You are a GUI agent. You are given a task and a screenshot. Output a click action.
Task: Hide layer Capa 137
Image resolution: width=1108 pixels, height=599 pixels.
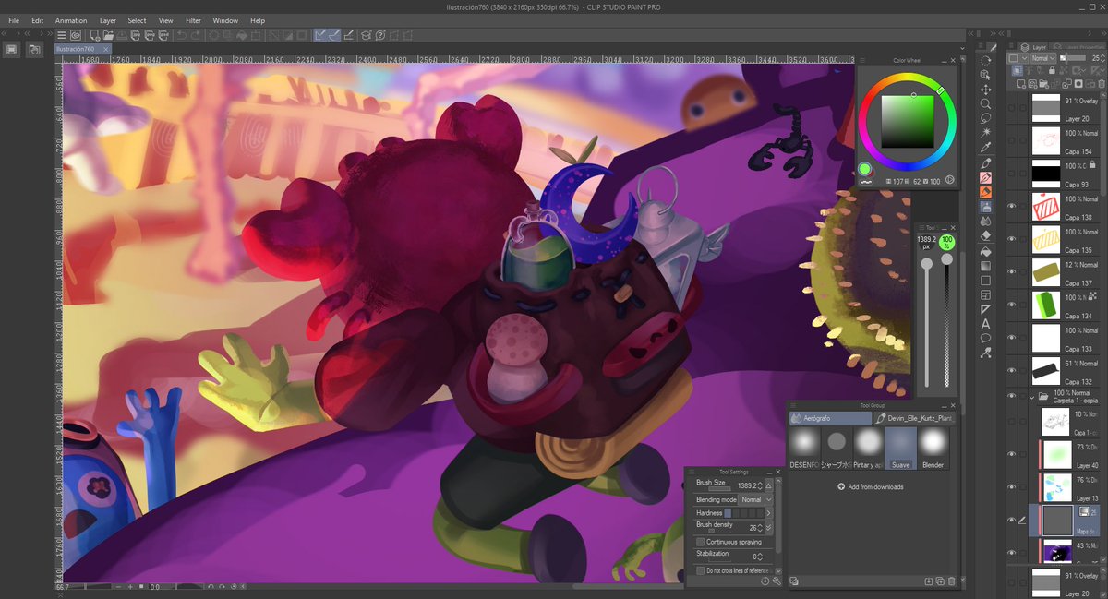[x=1011, y=272]
